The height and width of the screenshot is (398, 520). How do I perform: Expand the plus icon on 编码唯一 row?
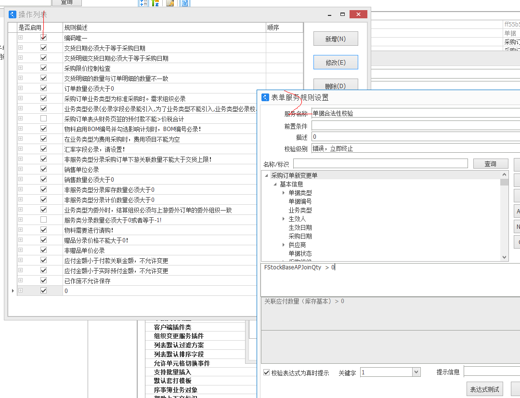21,38
